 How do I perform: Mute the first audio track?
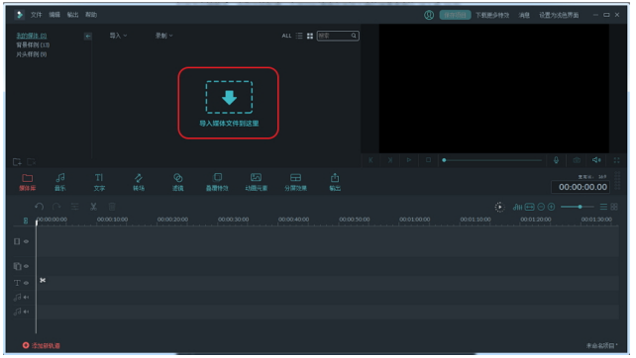[26, 298]
